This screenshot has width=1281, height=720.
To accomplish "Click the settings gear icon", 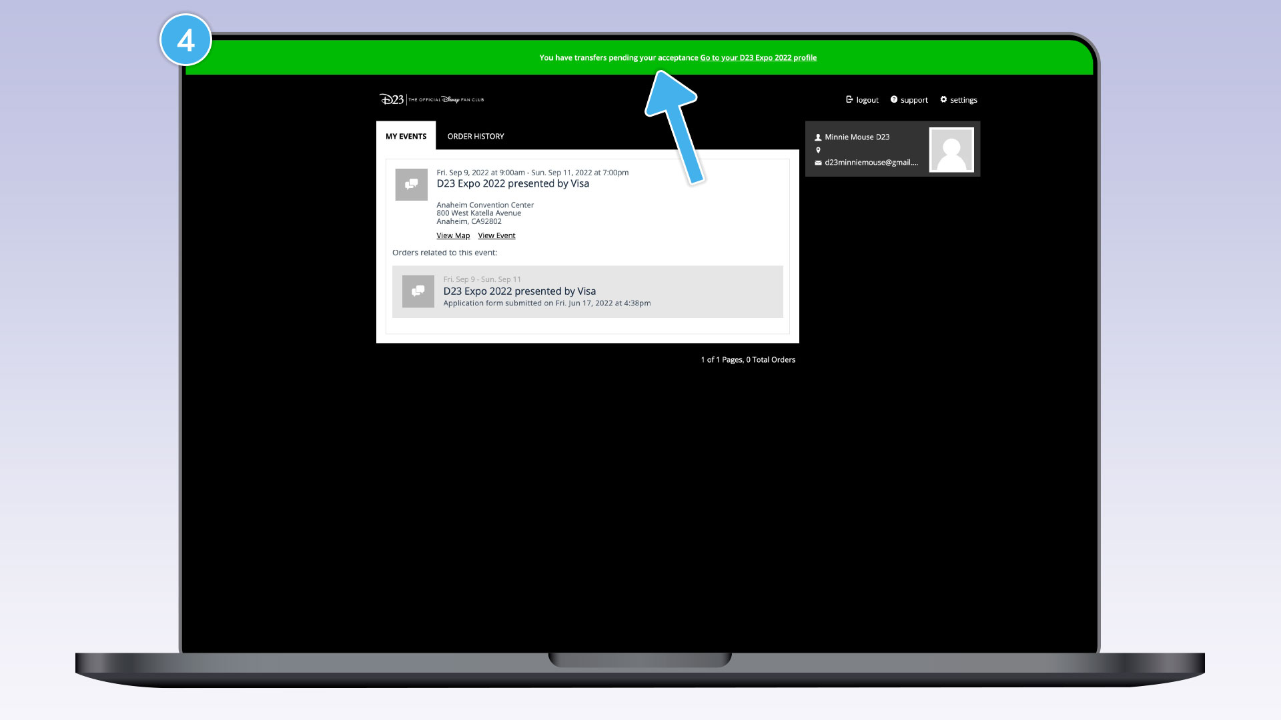I will point(943,99).
